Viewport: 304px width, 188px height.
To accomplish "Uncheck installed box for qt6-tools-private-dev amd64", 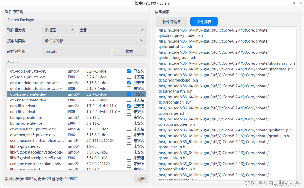I will (129, 71).
